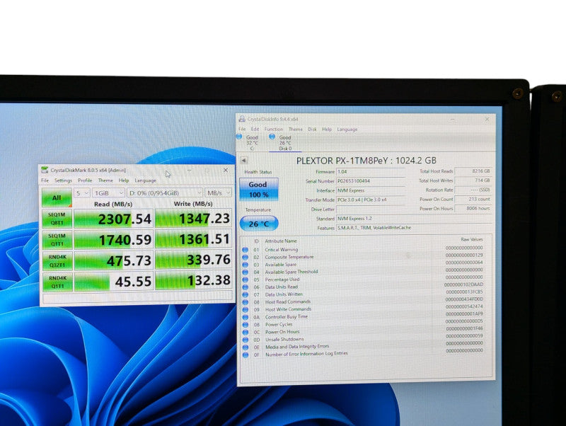Click the Interface field showing NVM Express
The width and height of the screenshot is (566, 426).
coord(371,190)
